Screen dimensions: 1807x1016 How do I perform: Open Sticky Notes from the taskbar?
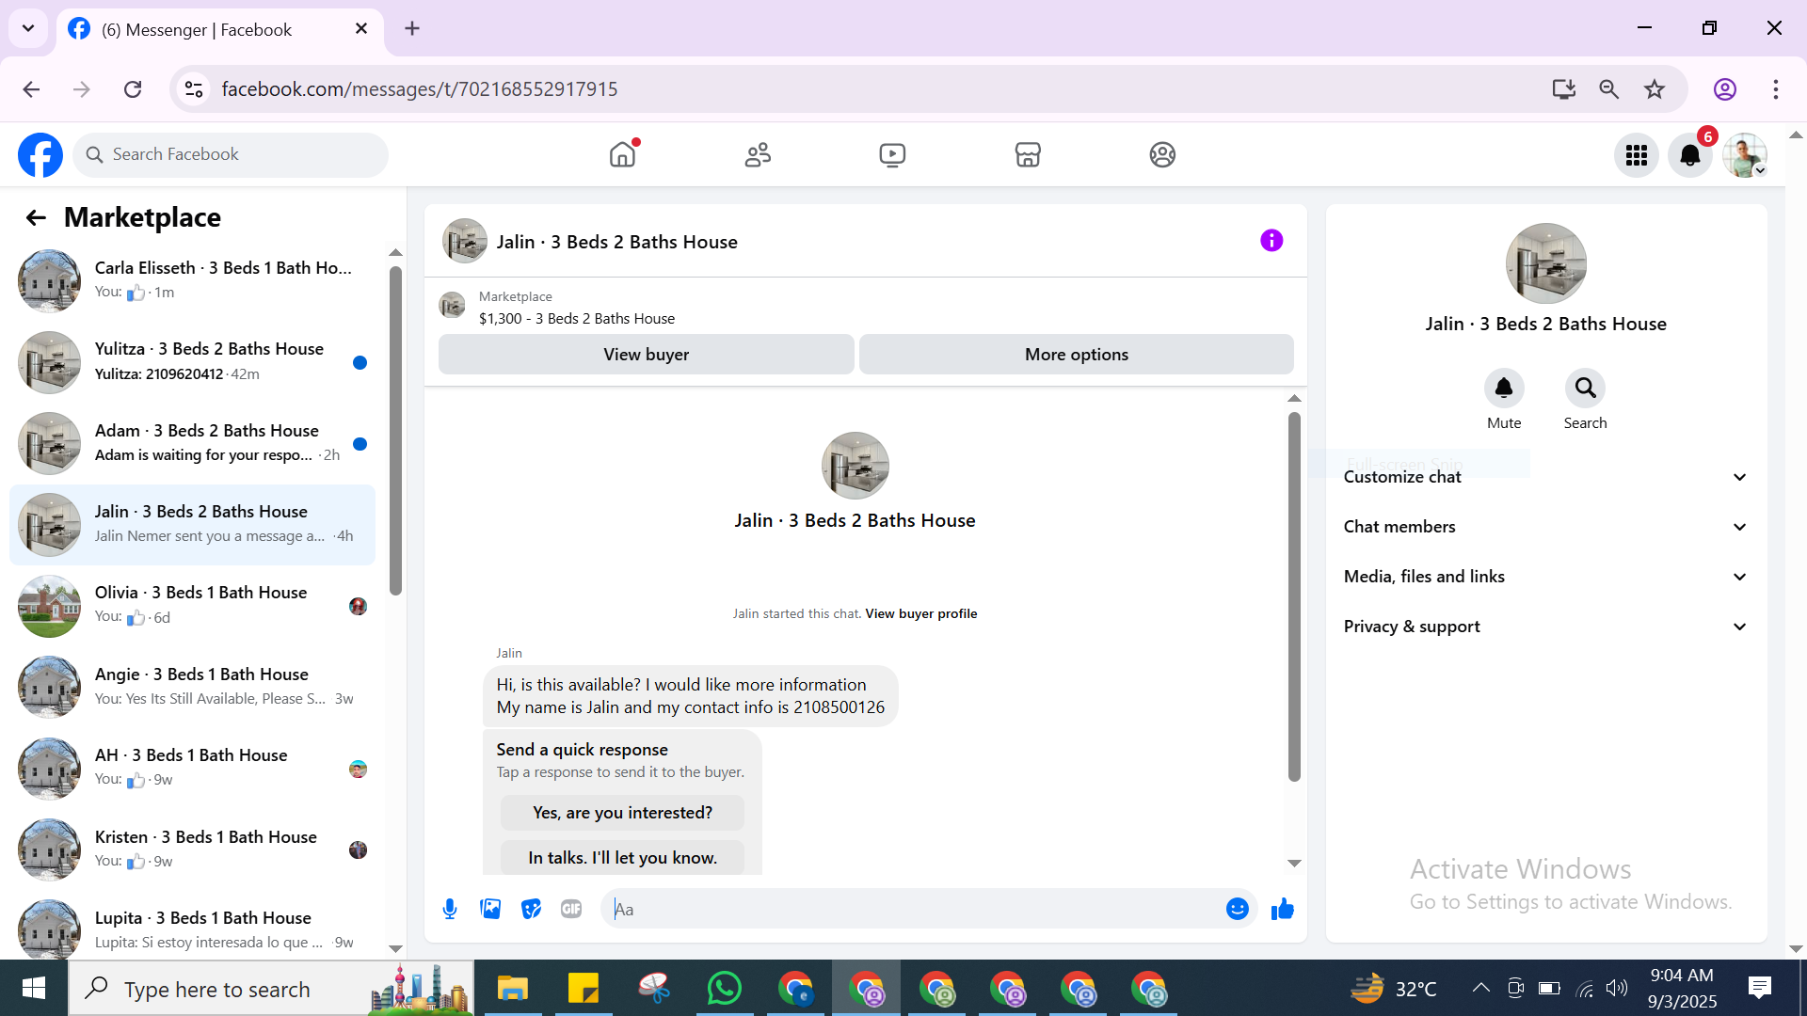(x=584, y=989)
